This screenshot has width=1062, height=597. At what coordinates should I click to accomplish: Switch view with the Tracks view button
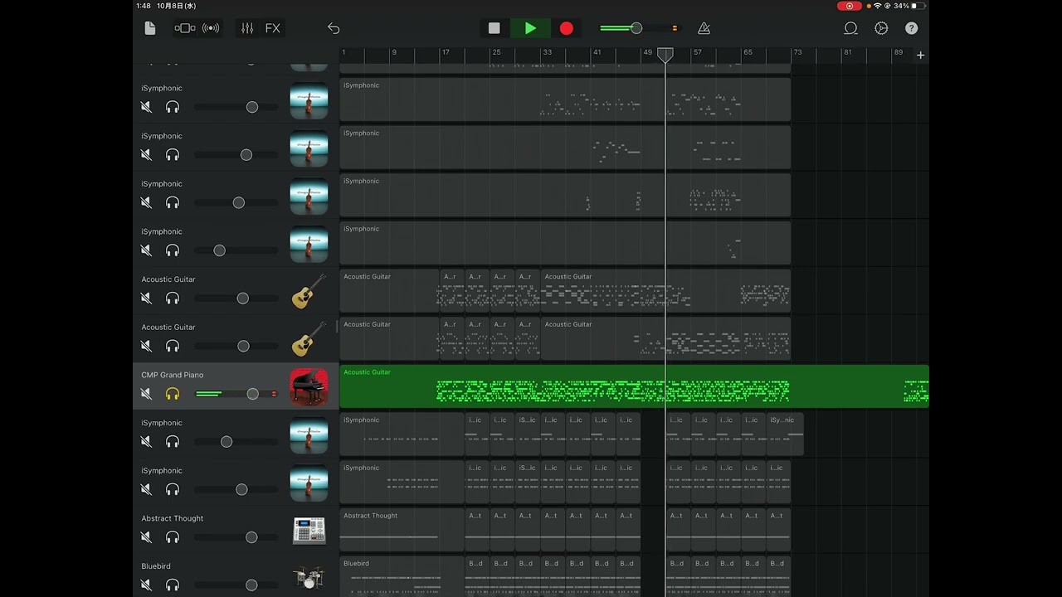point(184,28)
